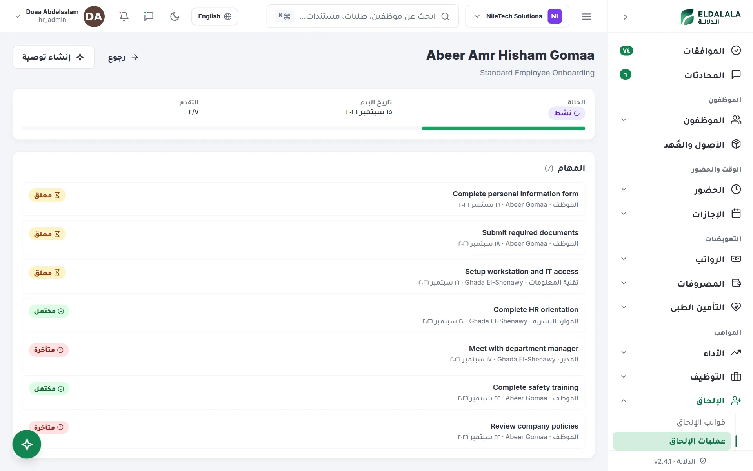Open the notifications bell

pyautogui.click(x=124, y=16)
